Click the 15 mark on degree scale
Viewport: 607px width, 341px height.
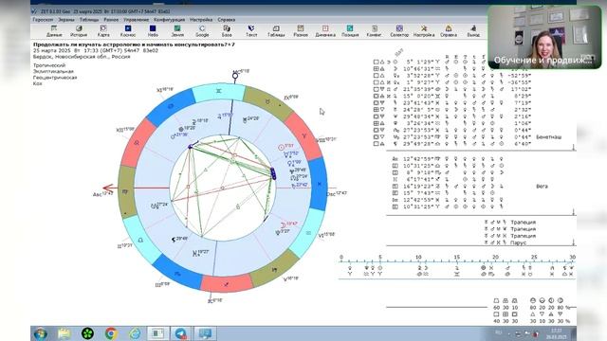click(x=457, y=257)
